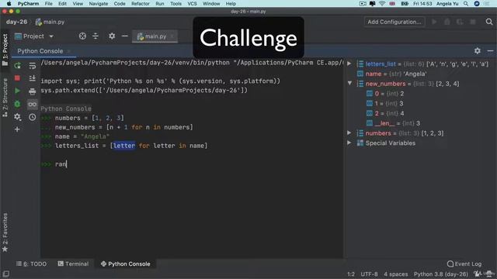
Task: Open the Event Log
Action: (464, 263)
